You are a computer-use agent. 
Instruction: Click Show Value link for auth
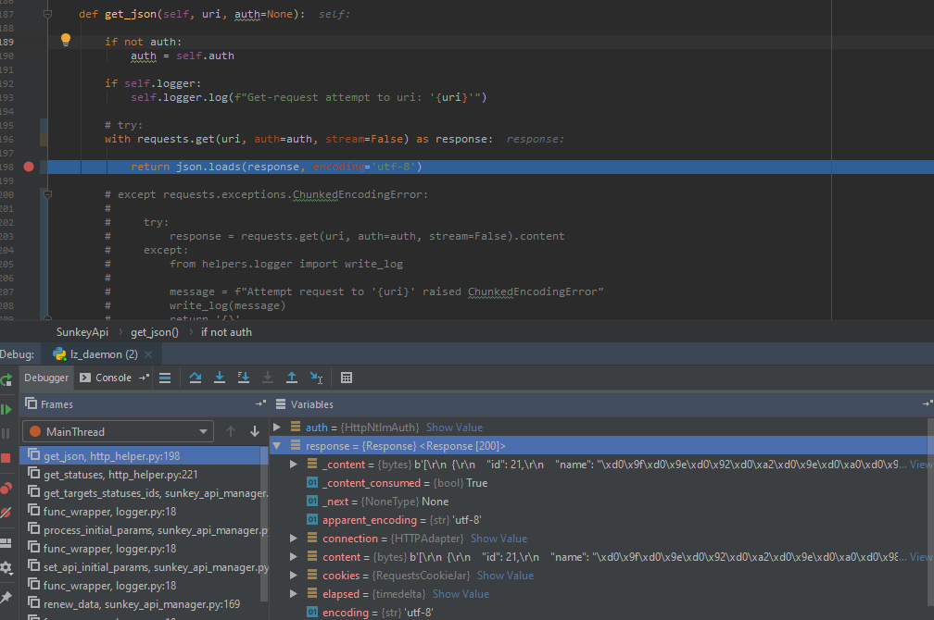(x=454, y=428)
